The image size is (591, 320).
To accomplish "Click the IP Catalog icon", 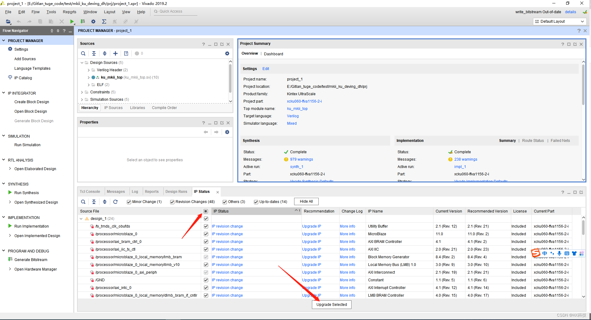I will point(10,77).
